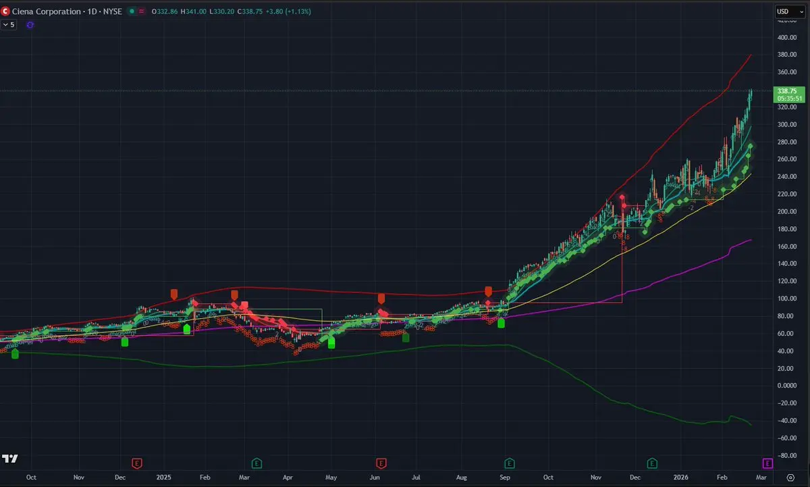Click the TradingView logo

(9, 459)
